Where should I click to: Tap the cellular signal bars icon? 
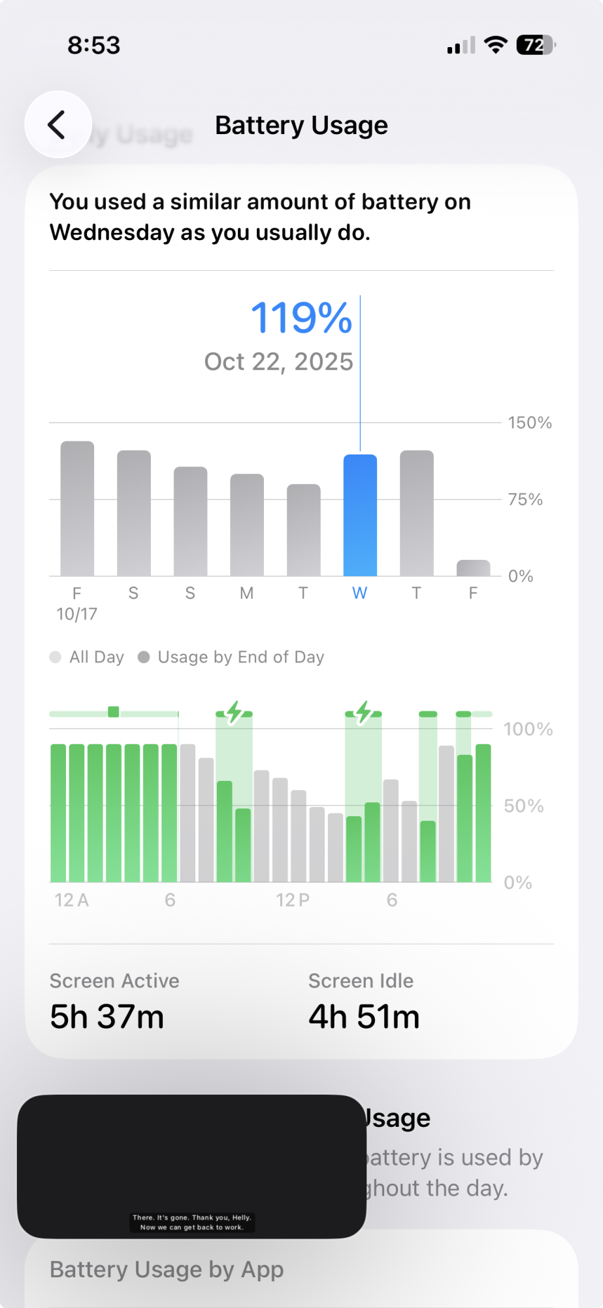click(461, 46)
